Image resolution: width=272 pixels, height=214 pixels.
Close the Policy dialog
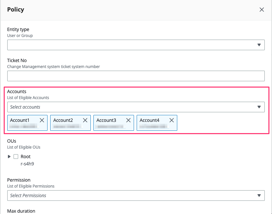[262, 10]
